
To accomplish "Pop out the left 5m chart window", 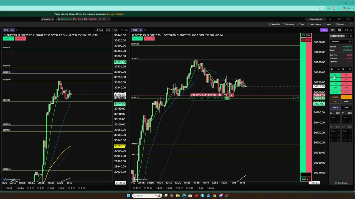I will click(122, 30).
